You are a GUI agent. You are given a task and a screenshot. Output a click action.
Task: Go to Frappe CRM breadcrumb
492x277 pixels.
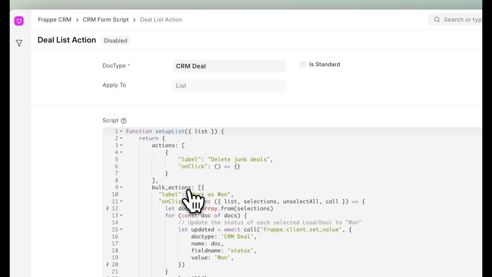(x=54, y=20)
